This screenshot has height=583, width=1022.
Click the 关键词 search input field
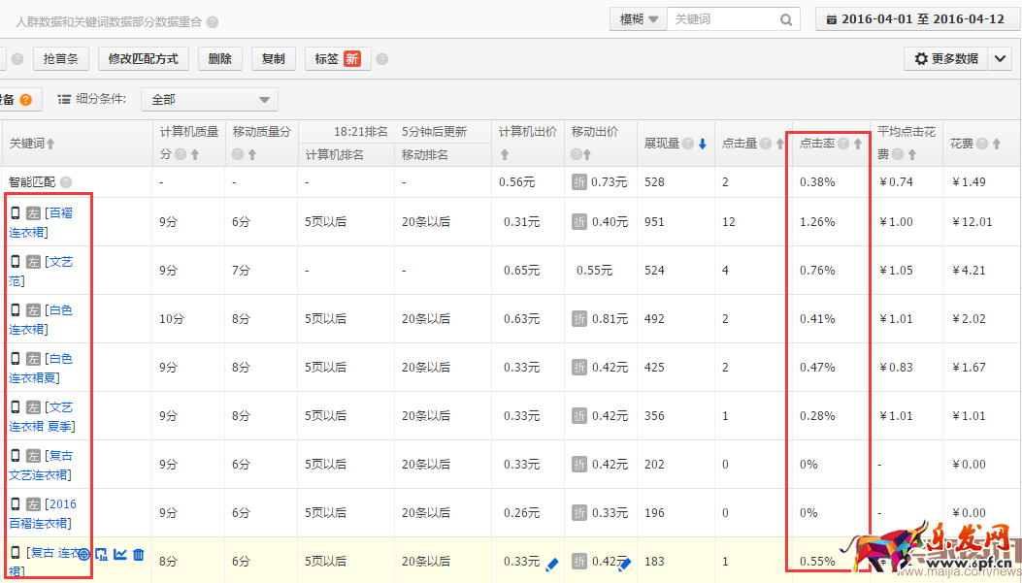723,19
